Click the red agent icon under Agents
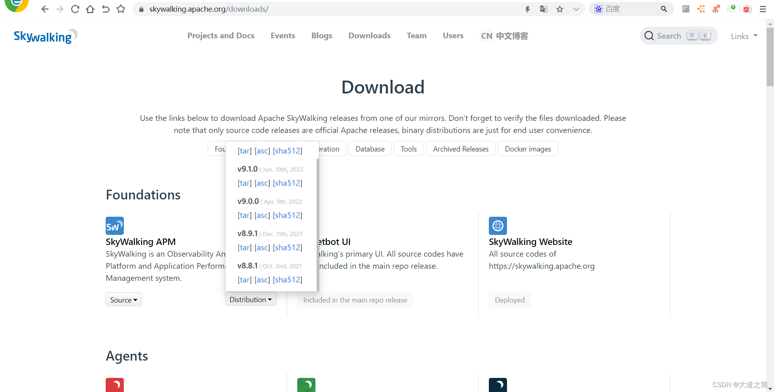 click(x=115, y=385)
